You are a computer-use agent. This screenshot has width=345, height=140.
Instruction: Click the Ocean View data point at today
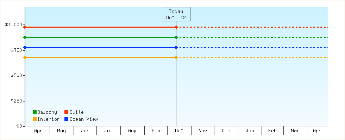click(x=176, y=47)
